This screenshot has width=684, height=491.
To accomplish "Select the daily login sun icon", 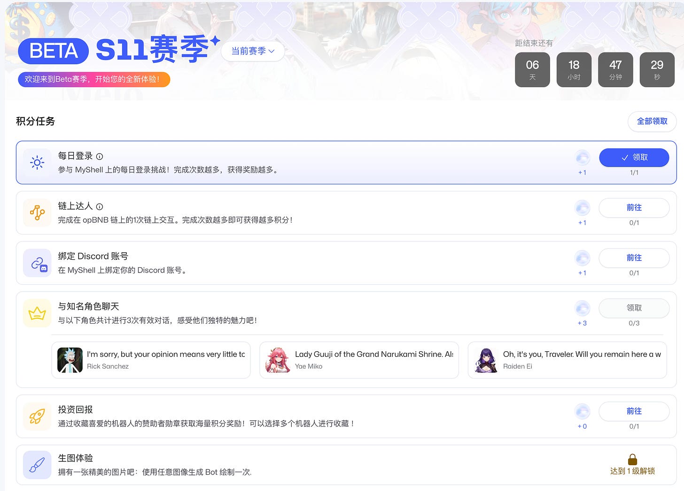I will (37, 162).
